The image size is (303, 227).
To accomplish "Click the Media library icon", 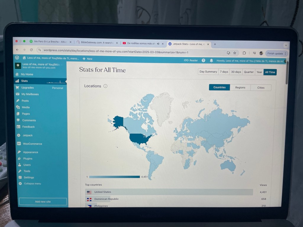I will [x=18, y=107].
